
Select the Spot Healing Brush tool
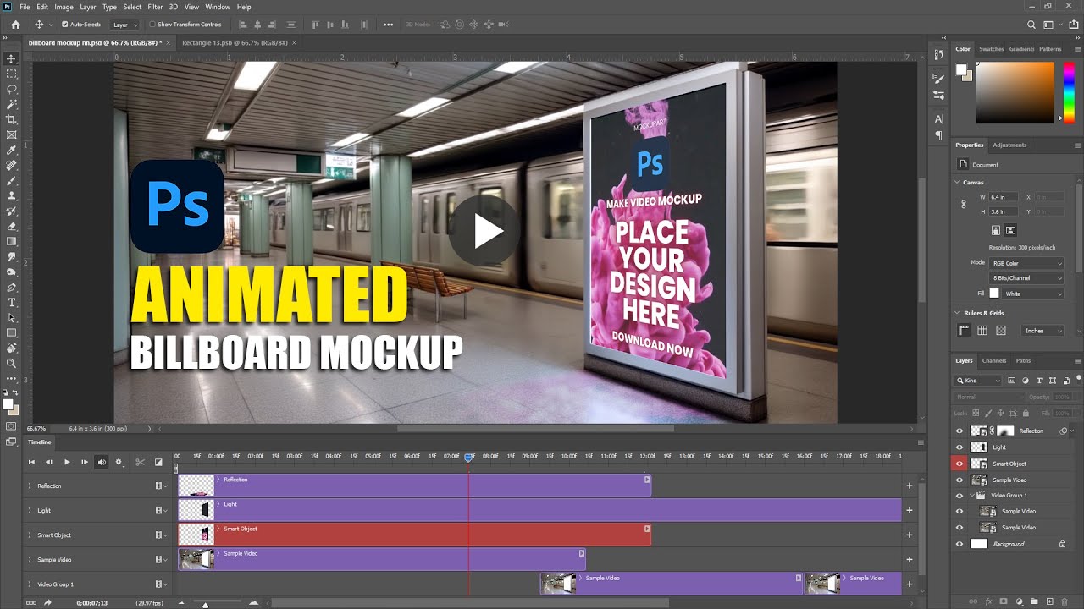(12, 165)
